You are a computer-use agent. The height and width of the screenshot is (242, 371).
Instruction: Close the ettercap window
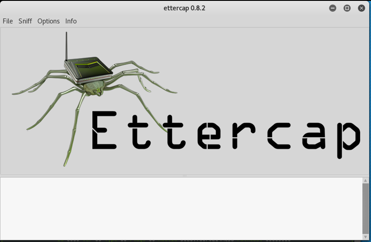click(x=361, y=8)
